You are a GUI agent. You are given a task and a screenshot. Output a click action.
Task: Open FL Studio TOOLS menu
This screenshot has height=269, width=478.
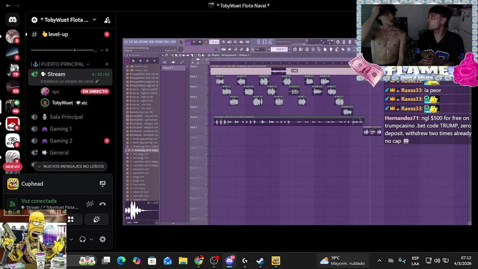coord(167,41)
